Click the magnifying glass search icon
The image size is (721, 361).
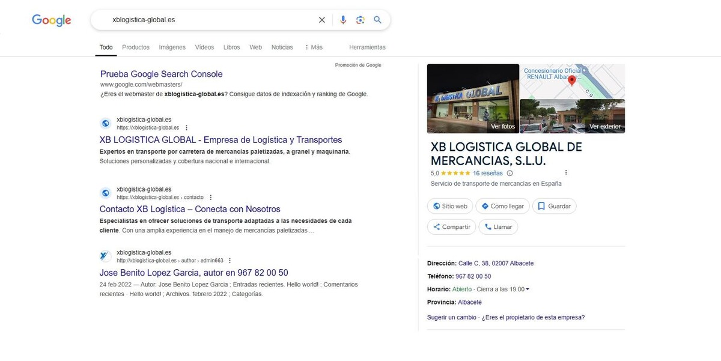[378, 20]
